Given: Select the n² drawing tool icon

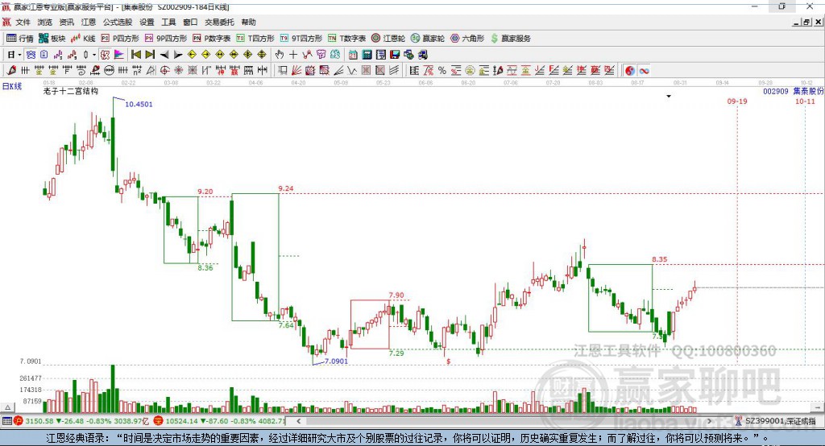Looking at the screenshot, I should [x=137, y=71].
